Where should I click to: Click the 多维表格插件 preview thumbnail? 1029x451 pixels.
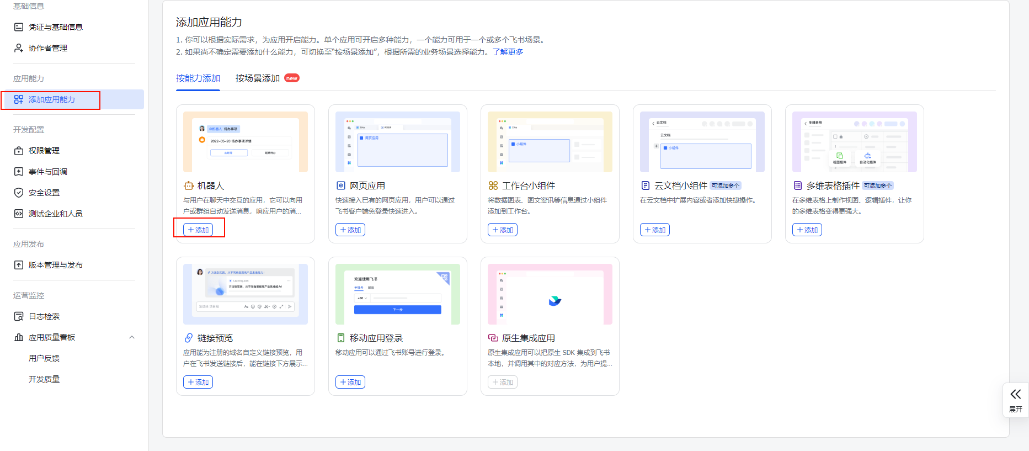pos(855,142)
